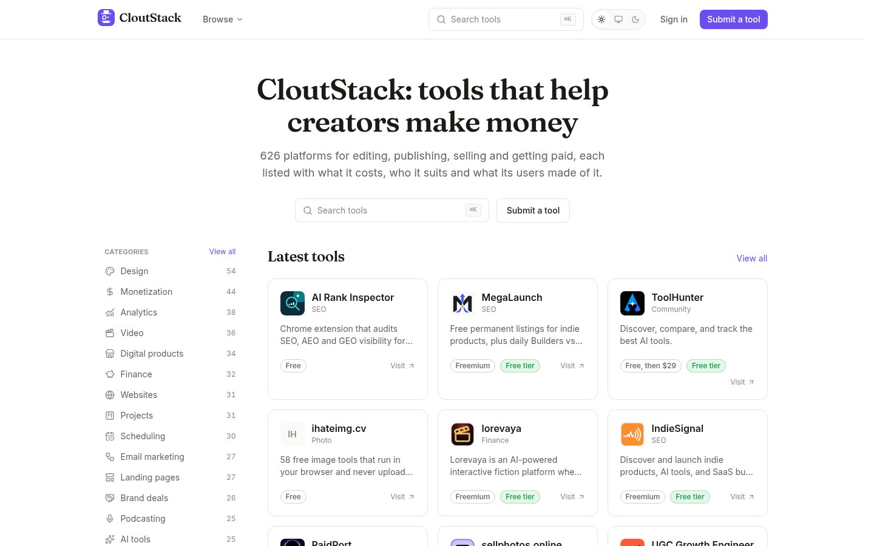Open the Landing pages layout icon
This screenshot has height=546, width=874.
point(110,477)
